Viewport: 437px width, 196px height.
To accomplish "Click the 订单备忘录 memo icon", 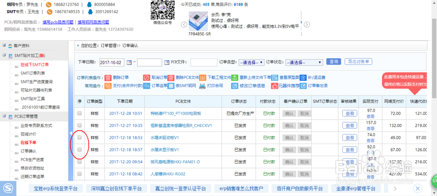I will 303,86.
